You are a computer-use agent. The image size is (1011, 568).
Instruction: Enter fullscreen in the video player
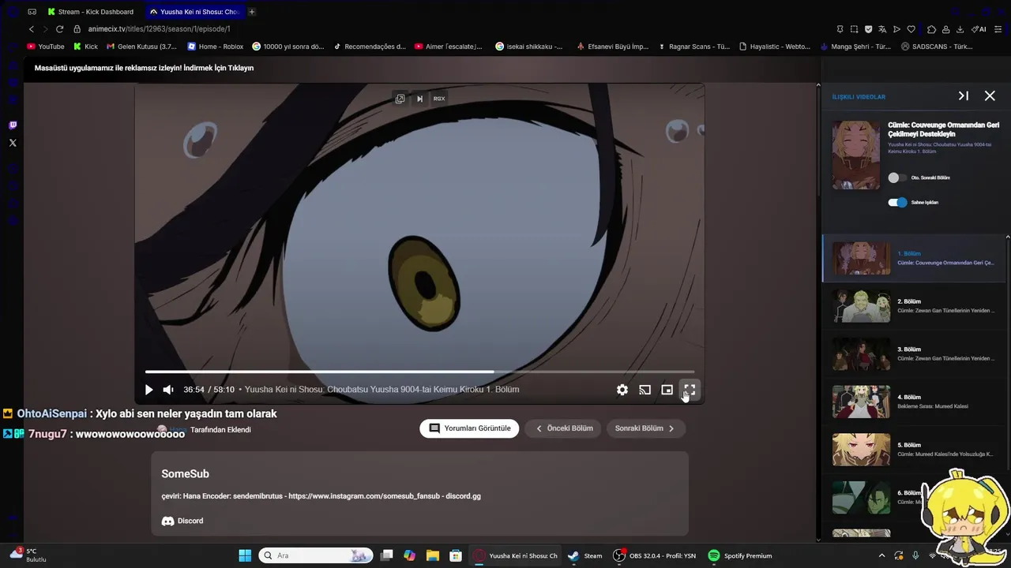coord(689,390)
